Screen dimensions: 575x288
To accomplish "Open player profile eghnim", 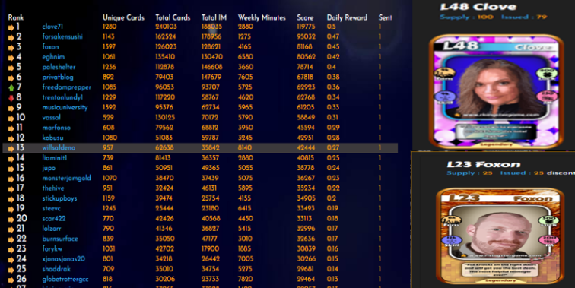I will tap(53, 57).
